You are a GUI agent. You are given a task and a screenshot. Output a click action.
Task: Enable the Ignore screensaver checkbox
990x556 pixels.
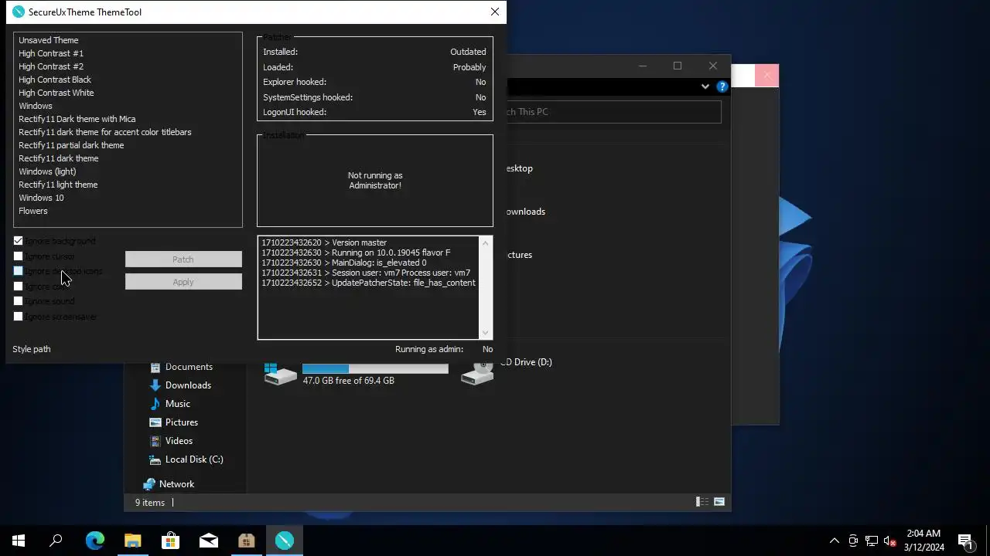[x=19, y=317]
